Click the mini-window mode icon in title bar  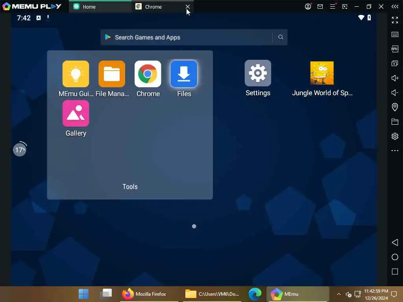click(x=345, y=6)
